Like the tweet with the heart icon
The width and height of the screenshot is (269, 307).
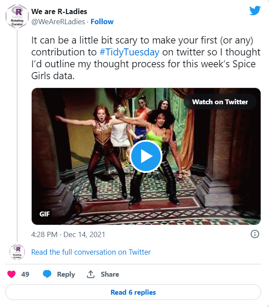click(x=12, y=274)
